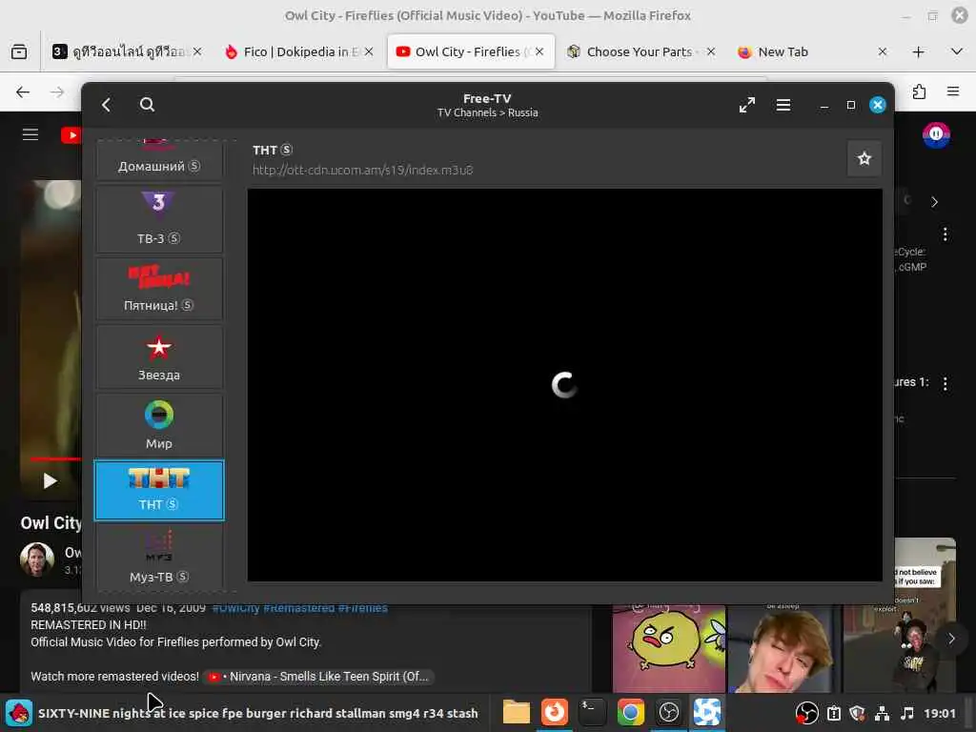Select the Звезда channel
The image size is (976, 732).
pyautogui.click(x=159, y=357)
